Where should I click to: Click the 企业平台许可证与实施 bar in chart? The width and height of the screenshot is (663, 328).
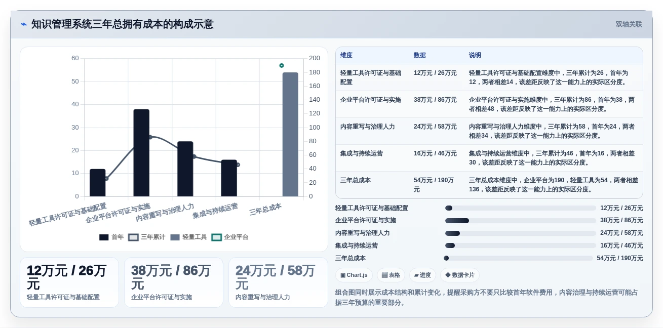141,153
